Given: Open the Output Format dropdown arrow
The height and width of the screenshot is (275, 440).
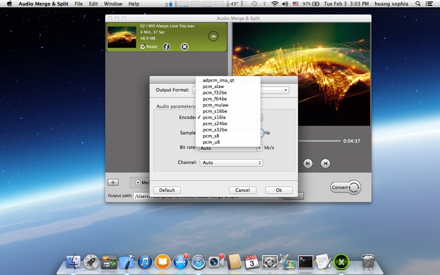Looking at the screenshot, I should 286,90.
